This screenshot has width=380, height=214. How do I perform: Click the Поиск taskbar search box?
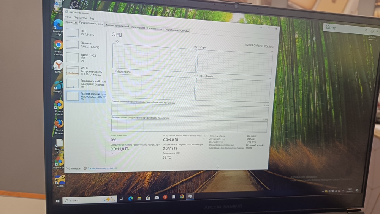(x=90, y=200)
